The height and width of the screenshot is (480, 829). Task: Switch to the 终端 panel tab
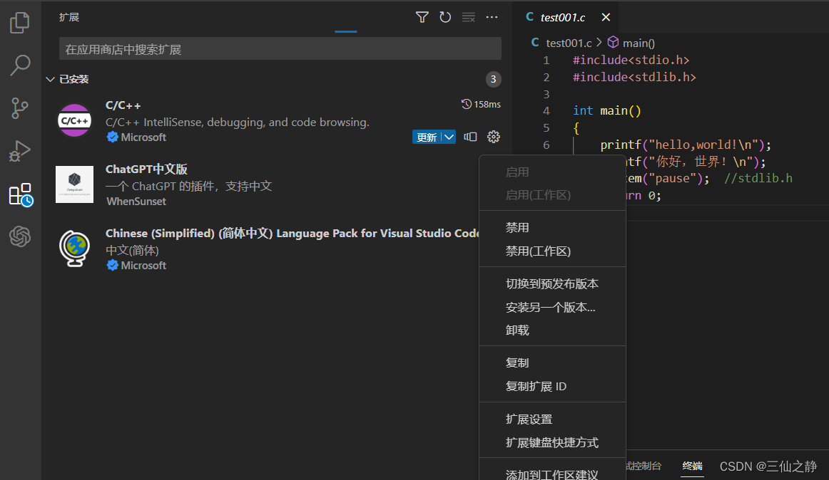[692, 466]
